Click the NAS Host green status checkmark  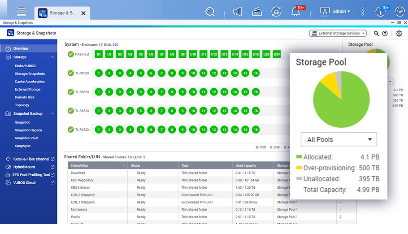(70, 54)
